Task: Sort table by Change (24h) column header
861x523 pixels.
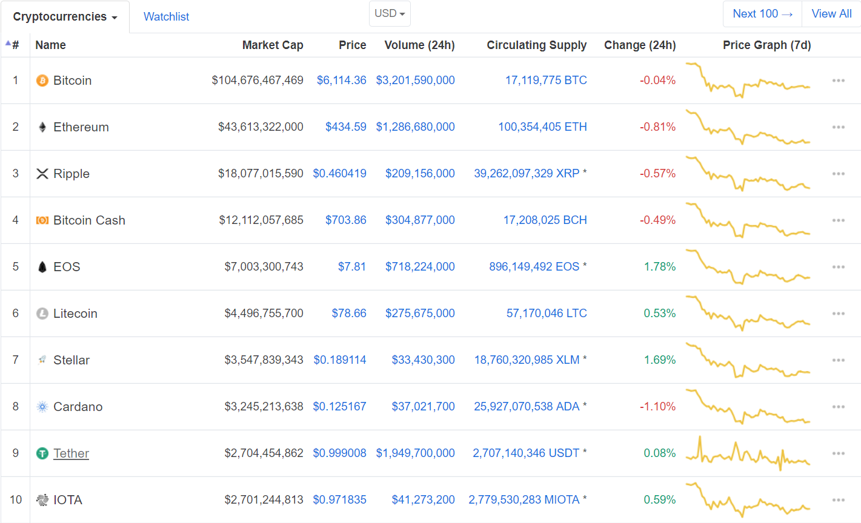Action: click(640, 45)
